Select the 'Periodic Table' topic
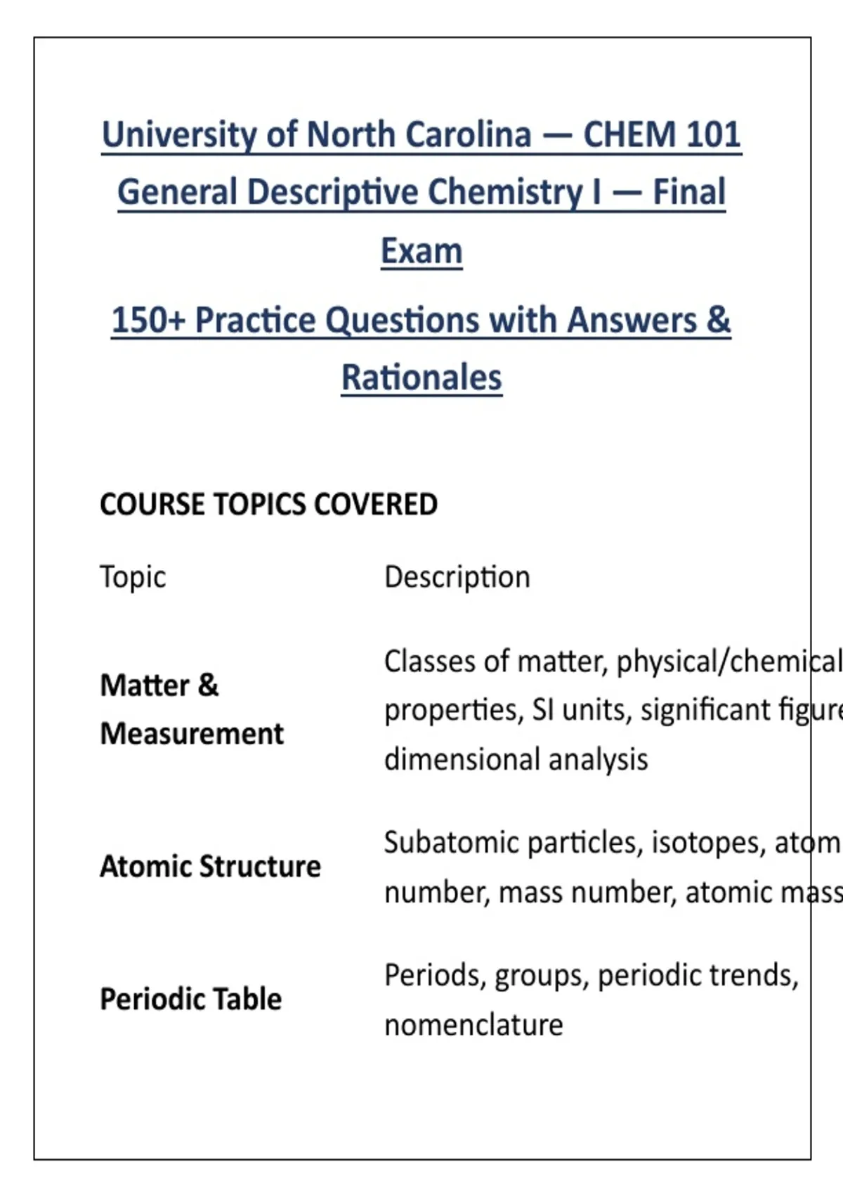 191,1000
